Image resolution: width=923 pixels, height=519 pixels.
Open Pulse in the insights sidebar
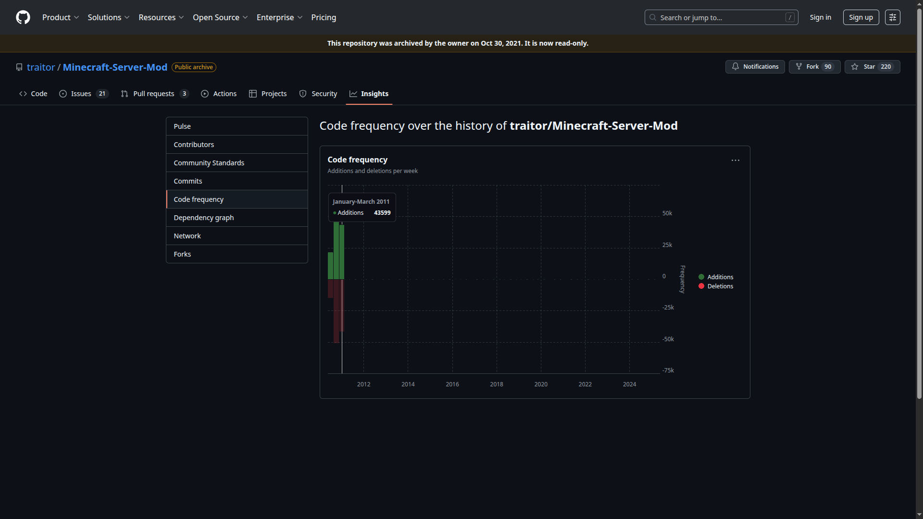tap(237, 126)
